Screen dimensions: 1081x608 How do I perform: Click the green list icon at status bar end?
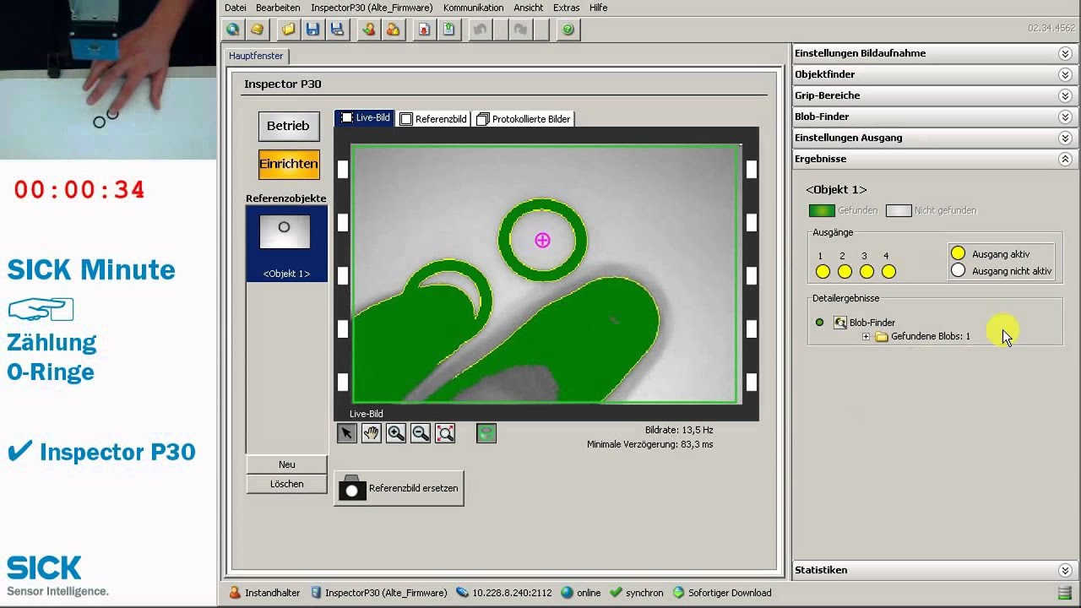tap(1065, 593)
